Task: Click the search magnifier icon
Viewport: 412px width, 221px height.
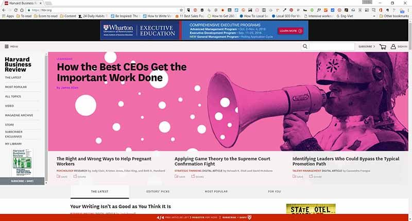Action: [305, 46]
